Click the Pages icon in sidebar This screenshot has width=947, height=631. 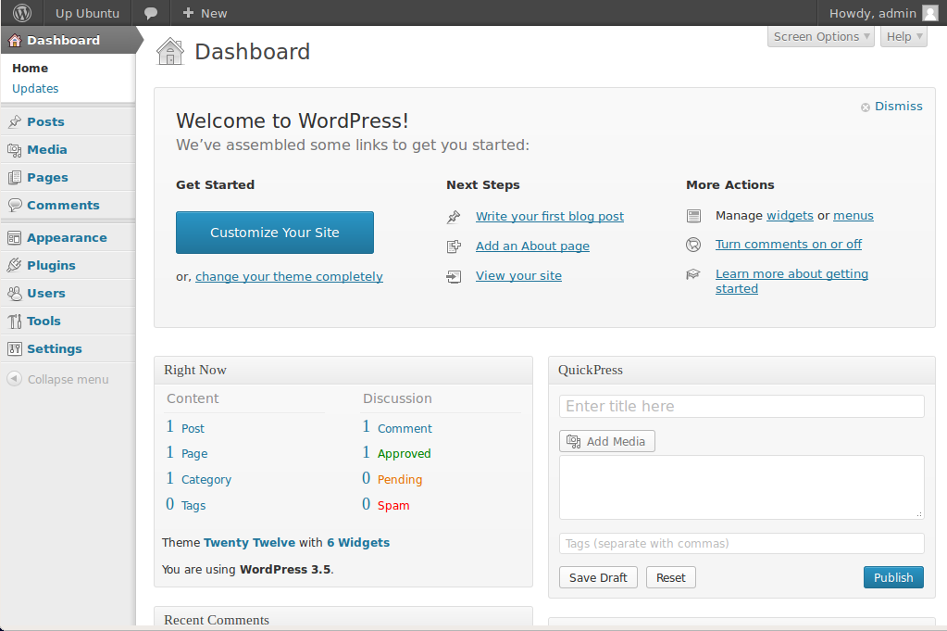[x=15, y=178]
